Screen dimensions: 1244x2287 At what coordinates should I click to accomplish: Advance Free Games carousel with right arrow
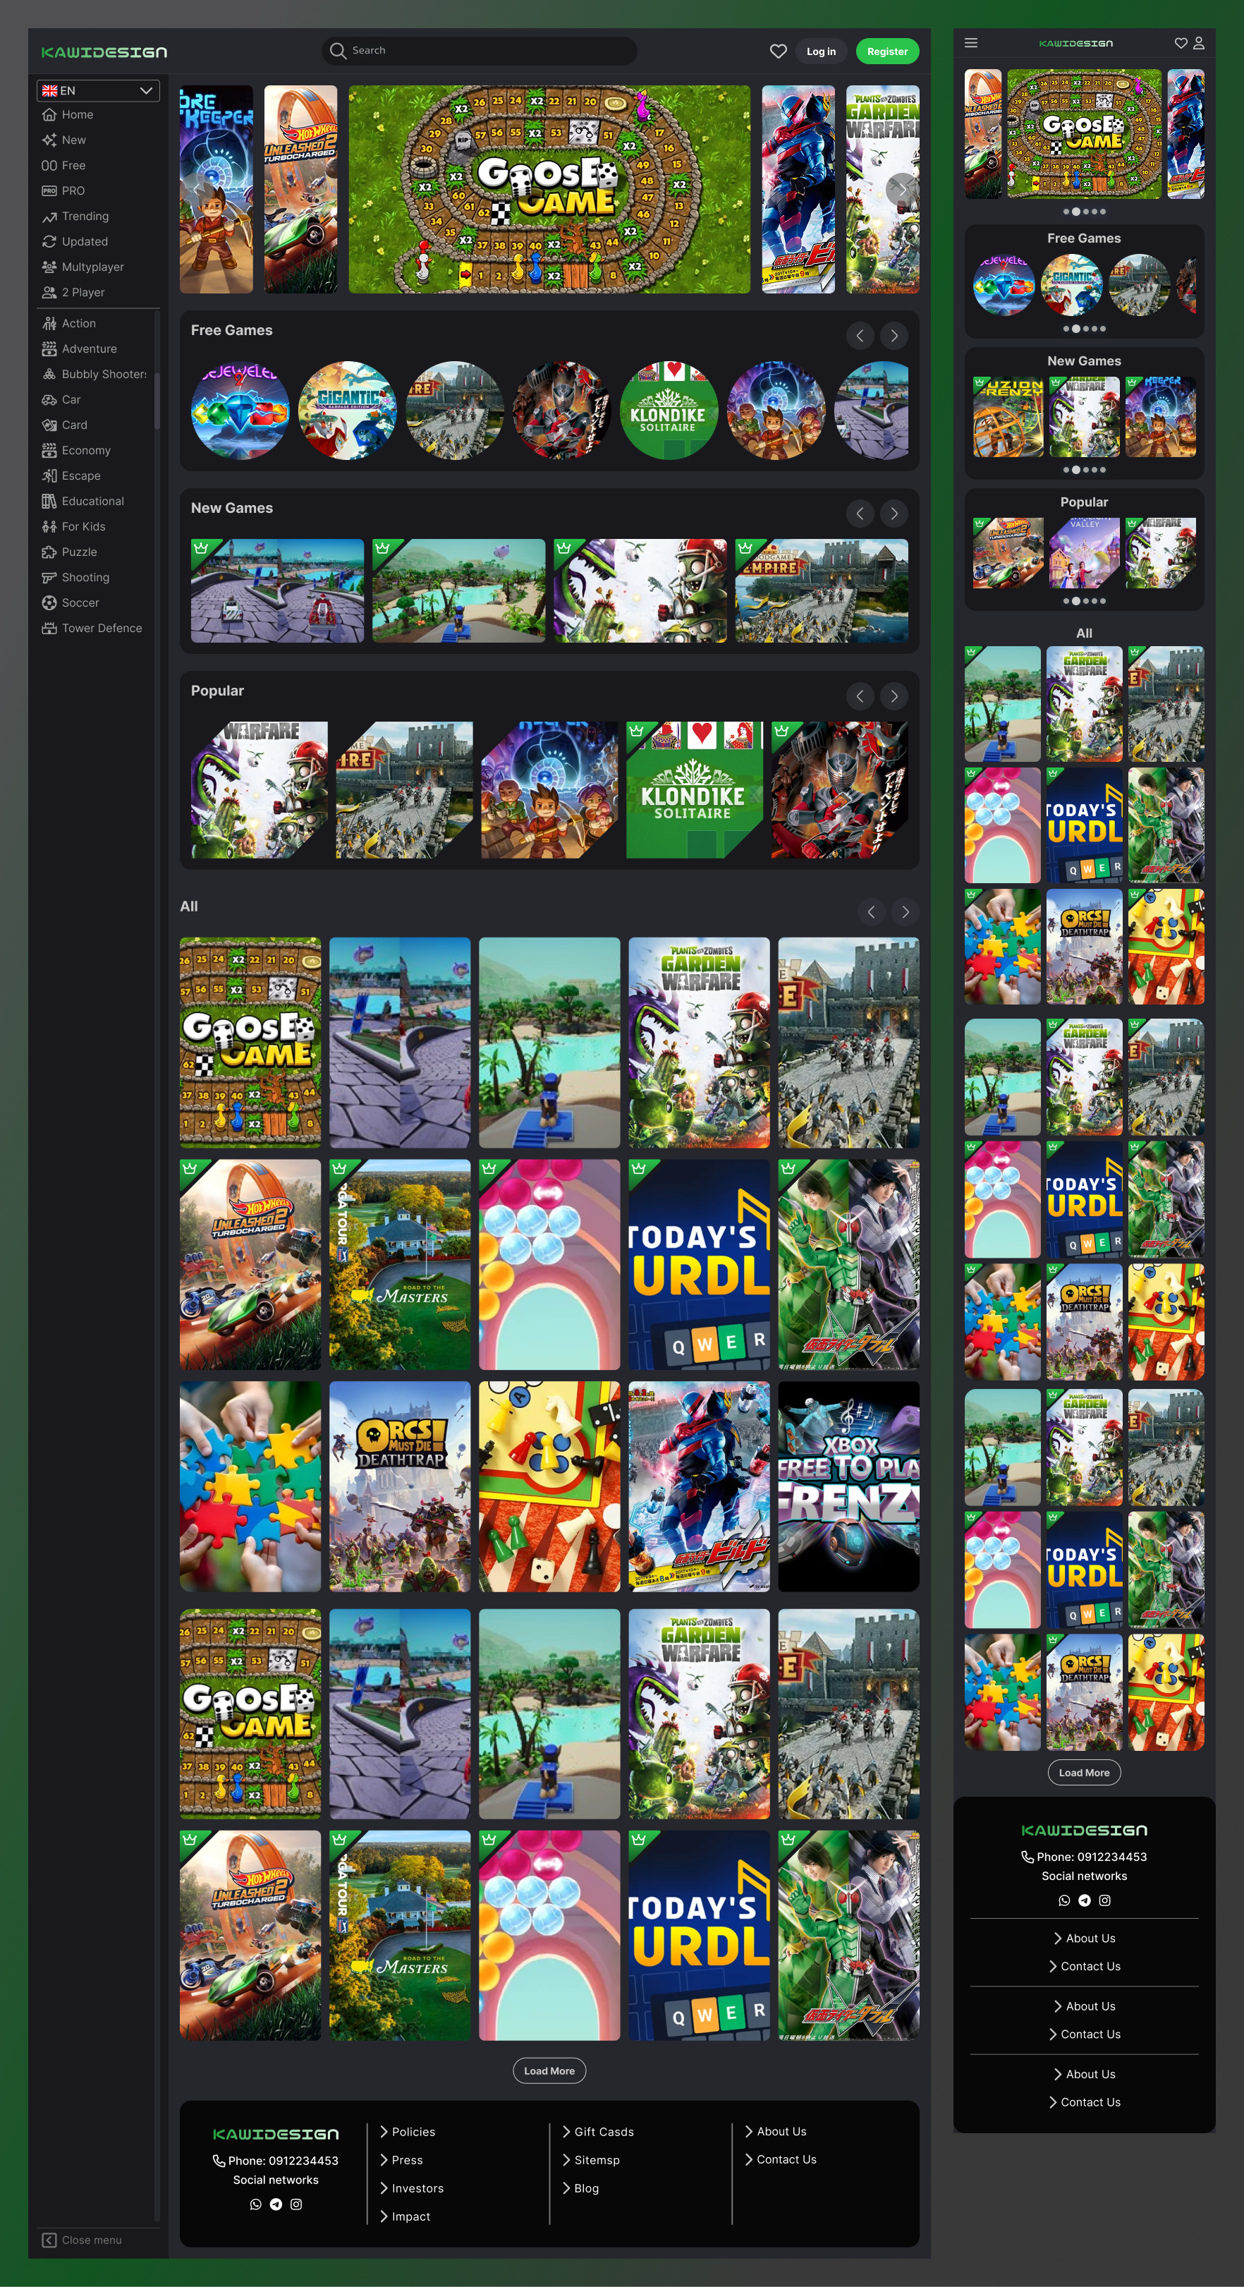893,336
